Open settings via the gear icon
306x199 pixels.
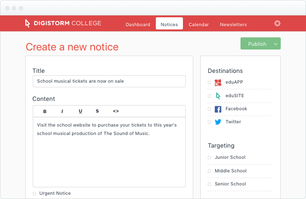click(x=277, y=23)
